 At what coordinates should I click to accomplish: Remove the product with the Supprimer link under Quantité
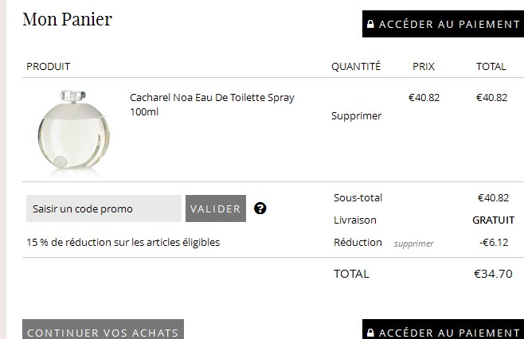pos(356,115)
